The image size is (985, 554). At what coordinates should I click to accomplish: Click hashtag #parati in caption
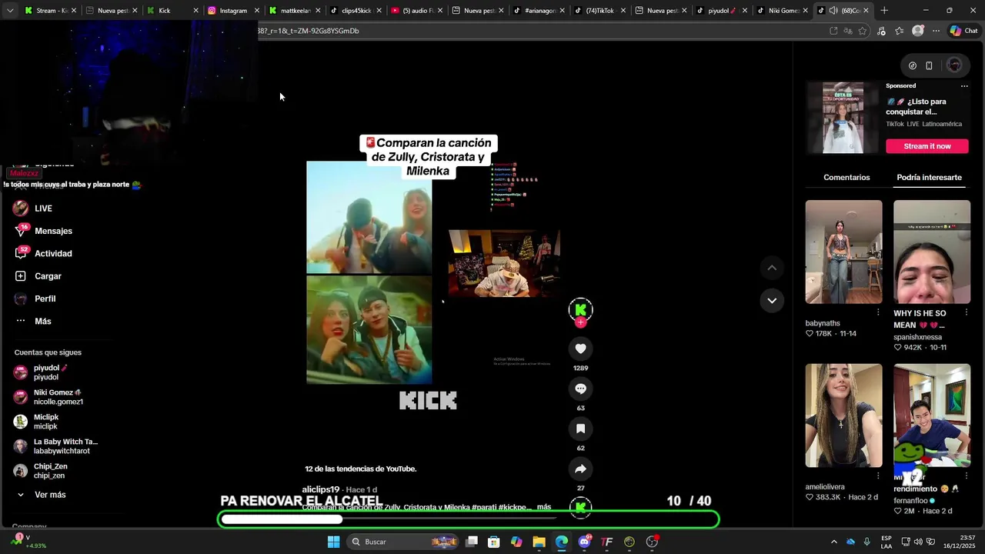pyautogui.click(x=483, y=507)
